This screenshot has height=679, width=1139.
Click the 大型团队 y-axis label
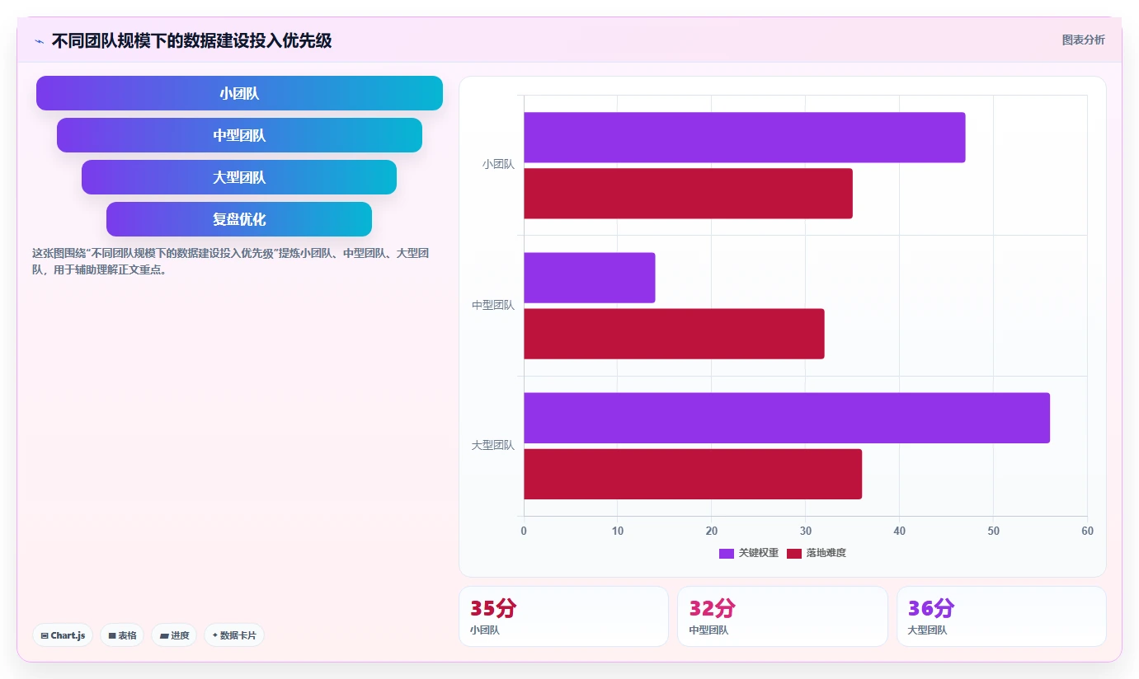[x=493, y=445]
